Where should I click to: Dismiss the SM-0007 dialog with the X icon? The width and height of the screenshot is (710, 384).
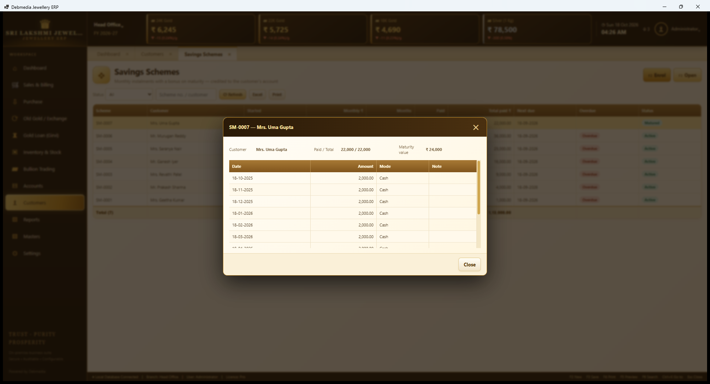[x=476, y=128]
